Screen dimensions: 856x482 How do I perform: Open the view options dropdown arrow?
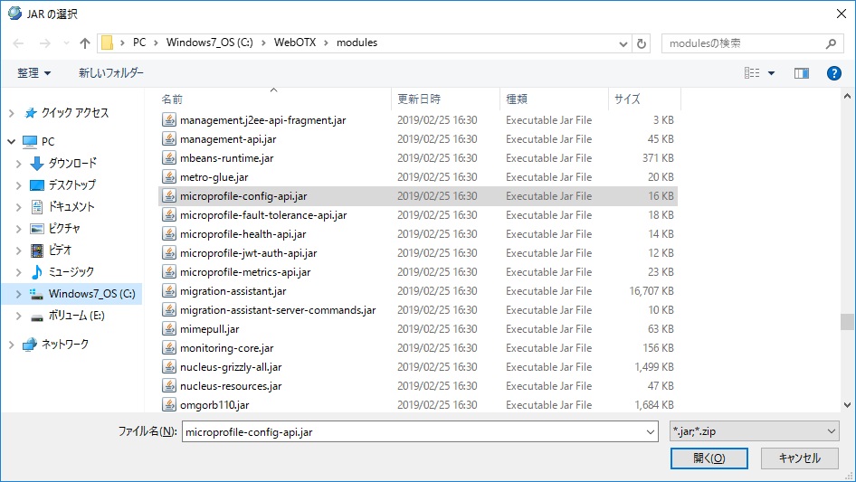(772, 73)
